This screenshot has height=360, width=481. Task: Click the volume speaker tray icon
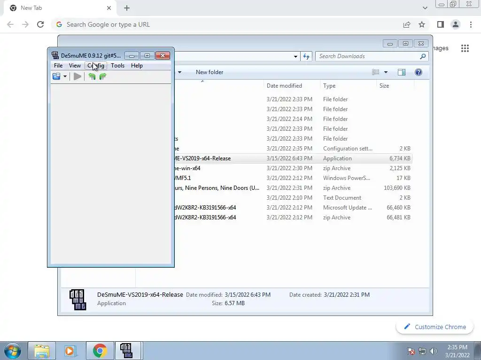[433, 351]
